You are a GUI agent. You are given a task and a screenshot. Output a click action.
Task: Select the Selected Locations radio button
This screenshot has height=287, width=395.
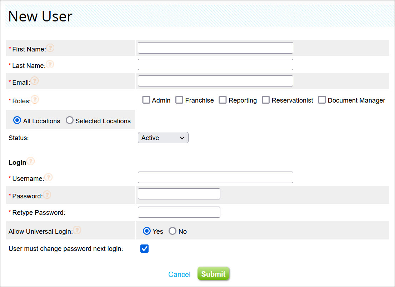pyautogui.click(x=70, y=120)
